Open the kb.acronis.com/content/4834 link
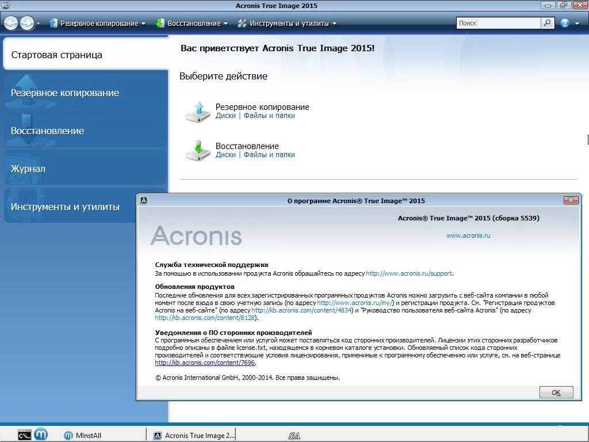The width and height of the screenshot is (589, 442). 301,310
